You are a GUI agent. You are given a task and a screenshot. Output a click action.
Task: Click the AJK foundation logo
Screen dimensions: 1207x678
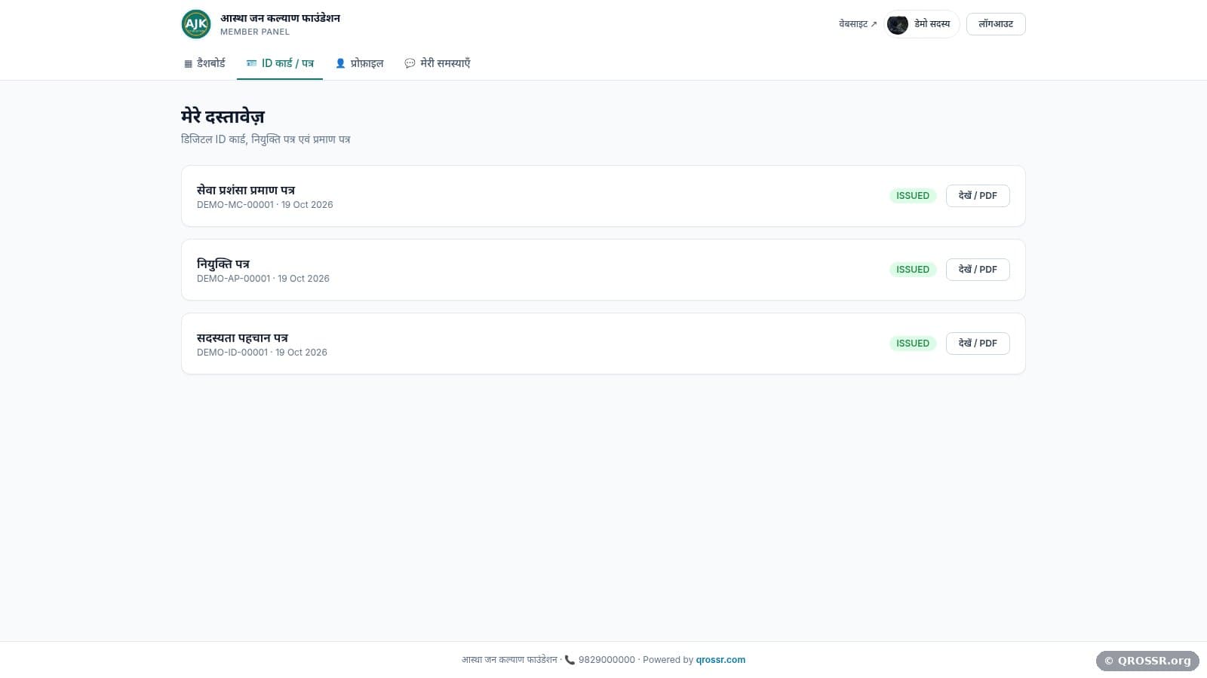click(x=196, y=24)
